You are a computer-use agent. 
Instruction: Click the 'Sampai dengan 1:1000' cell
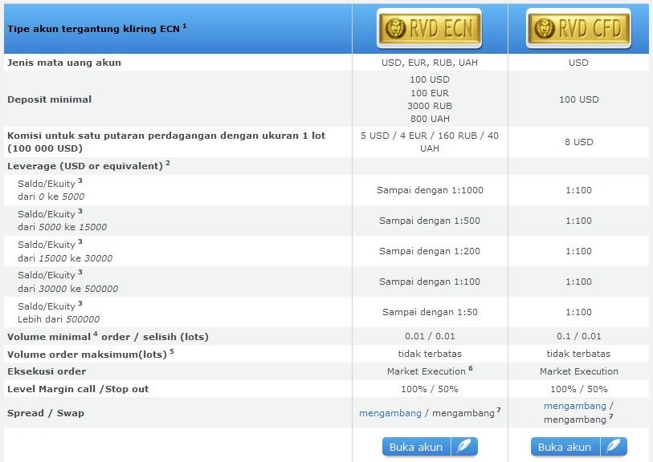click(x=430, y=190)
